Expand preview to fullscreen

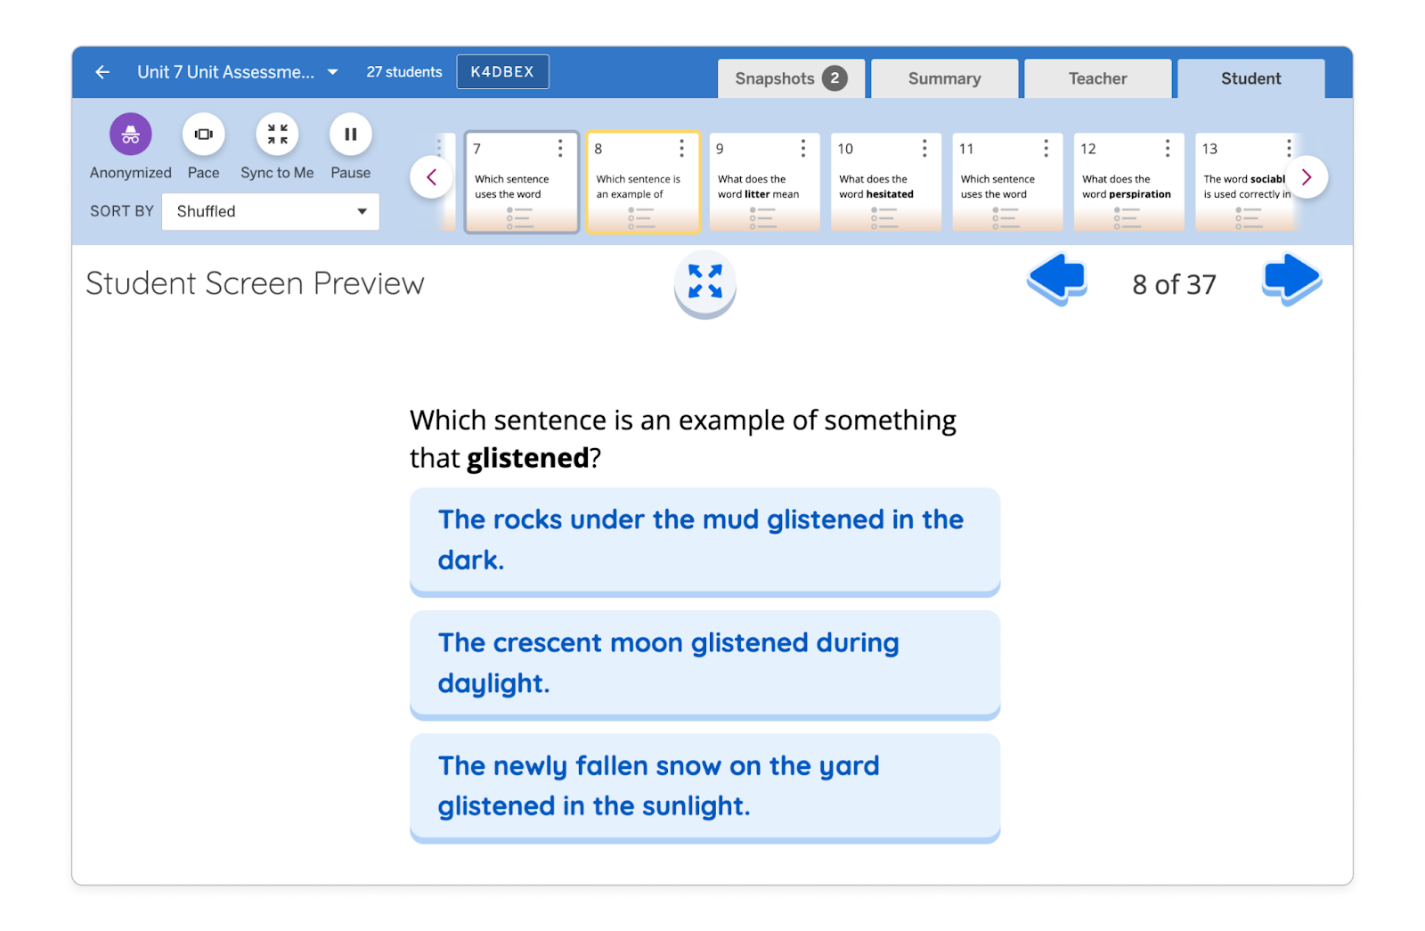(x=704, y=282)
